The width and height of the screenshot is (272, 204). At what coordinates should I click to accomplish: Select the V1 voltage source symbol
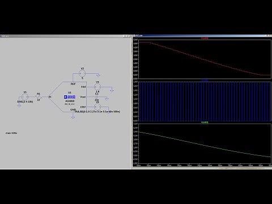25,97
